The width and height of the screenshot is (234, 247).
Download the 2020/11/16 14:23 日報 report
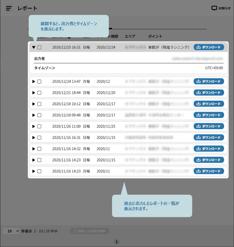click(x=209, y=160)
